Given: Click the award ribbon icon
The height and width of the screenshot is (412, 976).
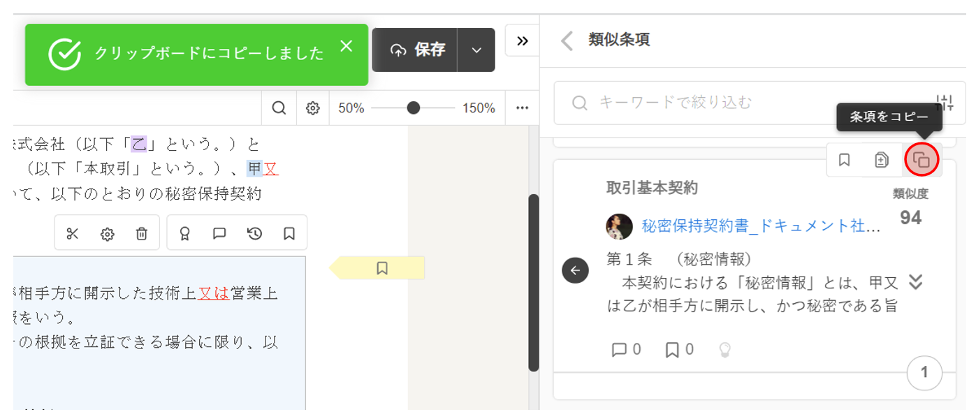Looking at the screenshot, I should pos(185,234).
